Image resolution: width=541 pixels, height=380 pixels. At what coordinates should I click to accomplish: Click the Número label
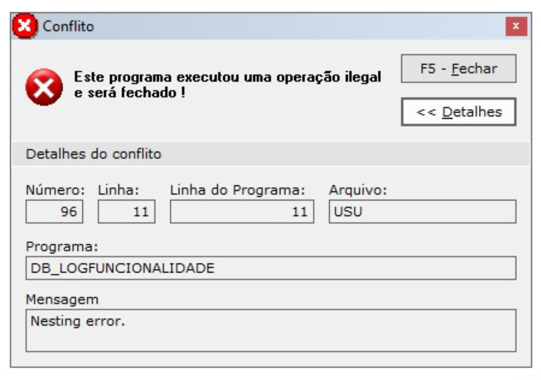coord(56,190)
